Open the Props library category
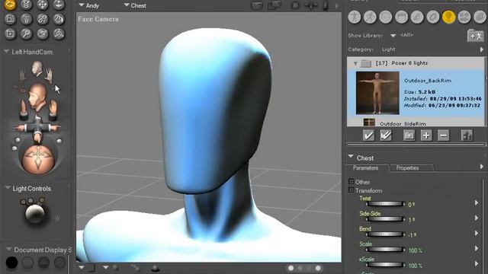 [x=433, y=17]
